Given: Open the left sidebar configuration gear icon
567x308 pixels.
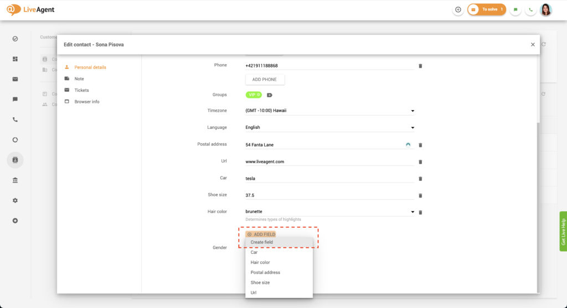Looking at the screenshot, I should click(x=15, y=200).
